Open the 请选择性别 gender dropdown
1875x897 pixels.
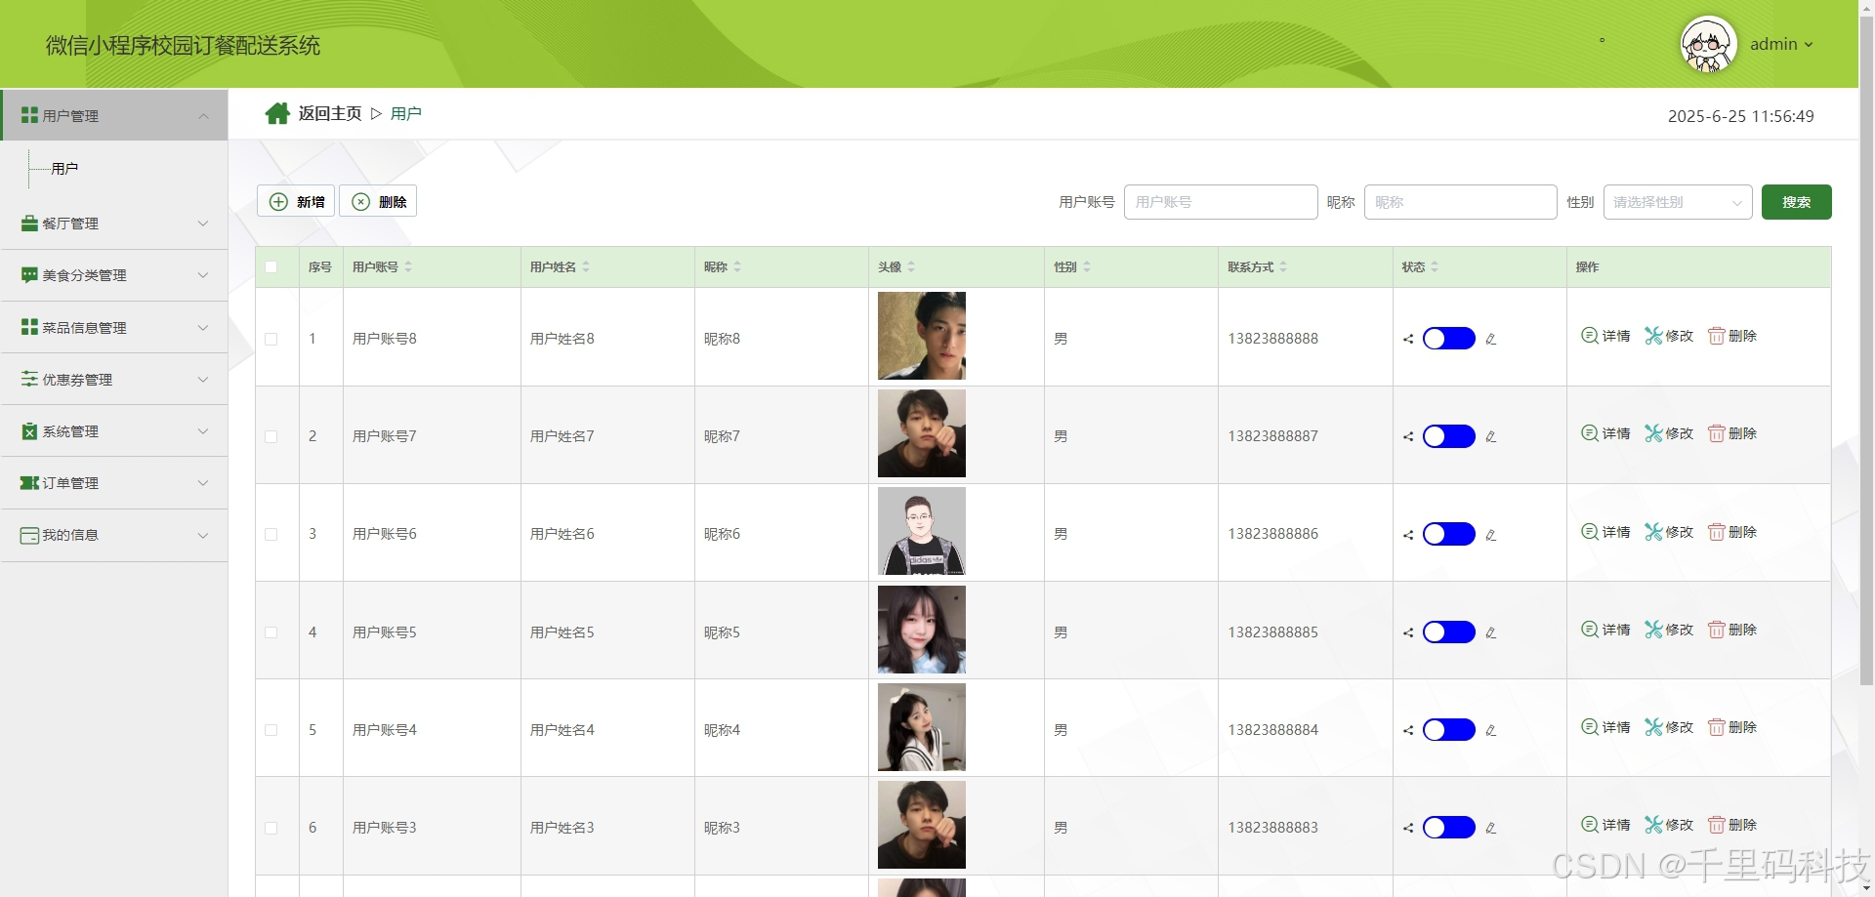1678,202
